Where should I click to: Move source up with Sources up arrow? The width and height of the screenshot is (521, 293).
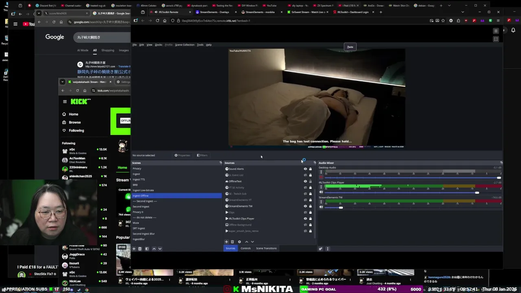(246, 242)
